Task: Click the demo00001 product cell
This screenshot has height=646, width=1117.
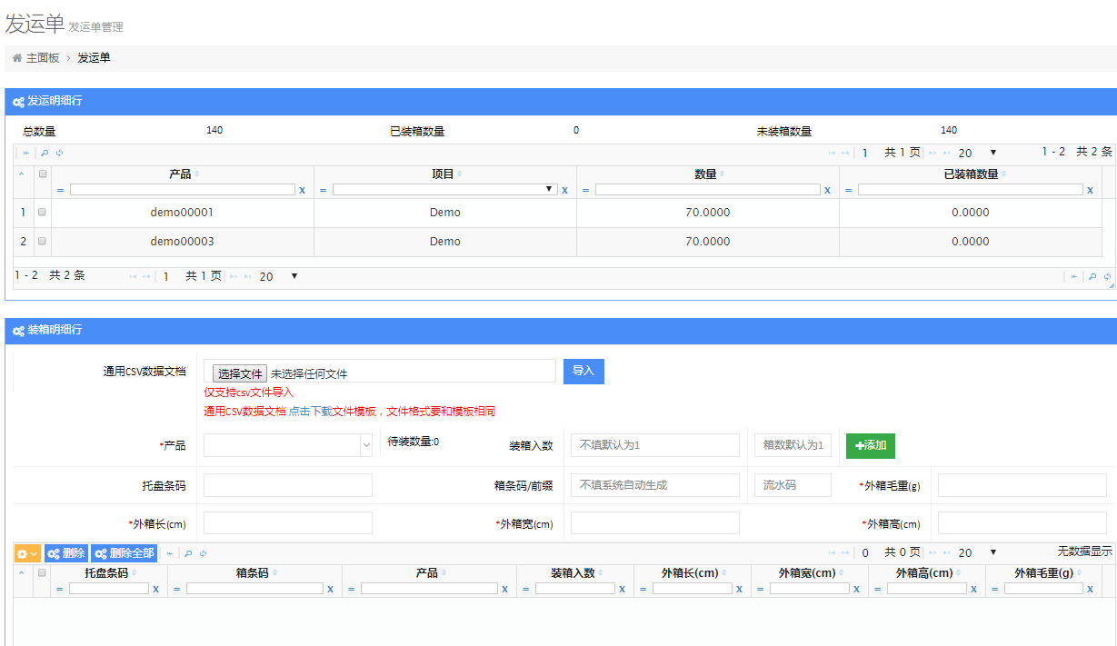Action: point(182,213)
